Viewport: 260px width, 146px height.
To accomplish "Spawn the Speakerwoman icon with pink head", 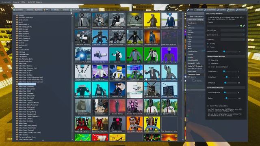I will point(117,125).
